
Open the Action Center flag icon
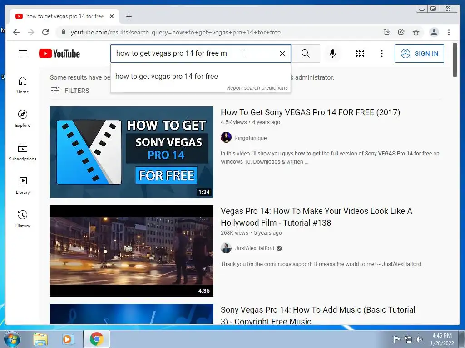pyautogui.click(x=397, y=339)
